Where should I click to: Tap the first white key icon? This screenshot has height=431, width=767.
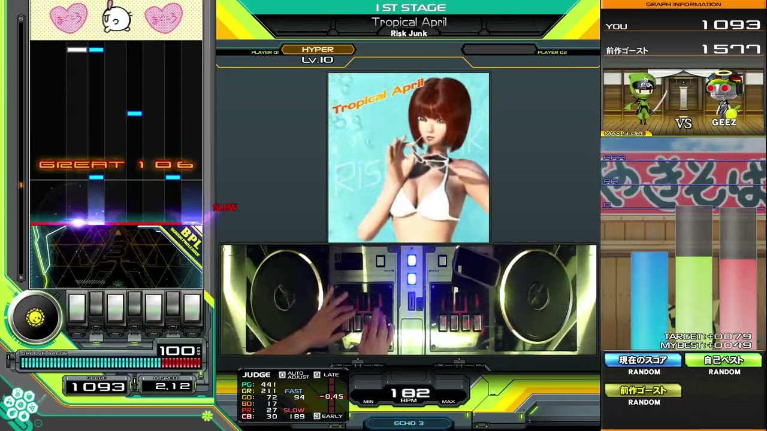[77, 308]
